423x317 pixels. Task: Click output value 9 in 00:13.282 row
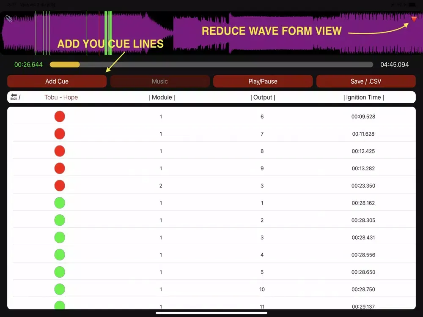point(262,169)
